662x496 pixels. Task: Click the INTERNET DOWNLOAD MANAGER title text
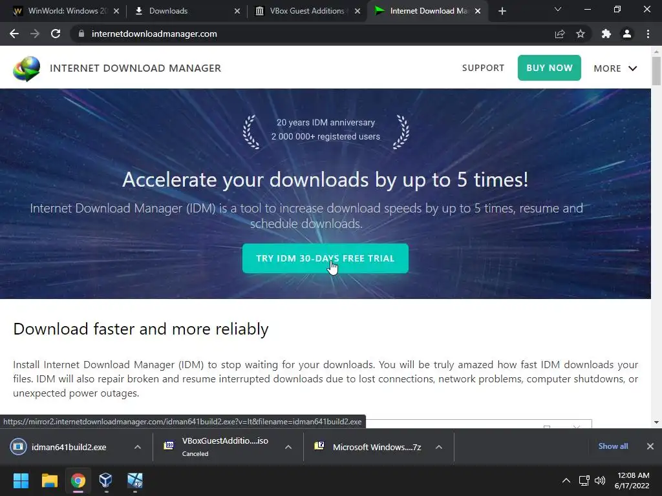(x=135, y=68)
